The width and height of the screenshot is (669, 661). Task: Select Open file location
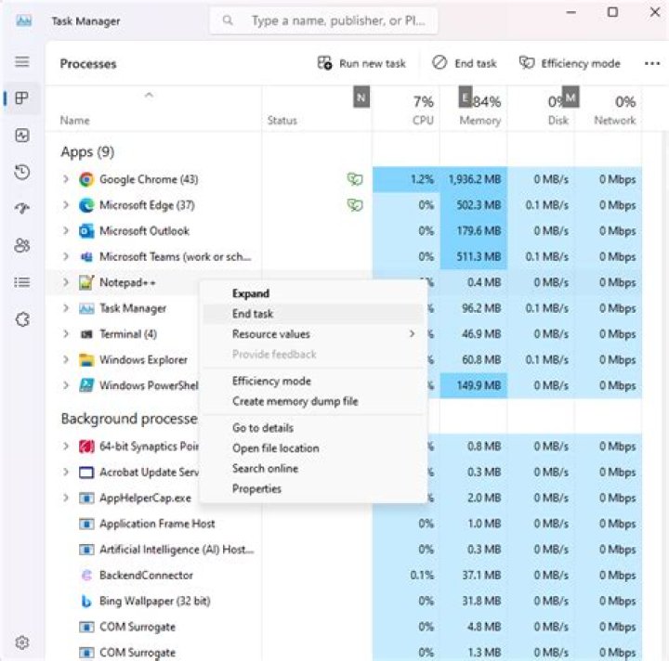tap(314, 448)
